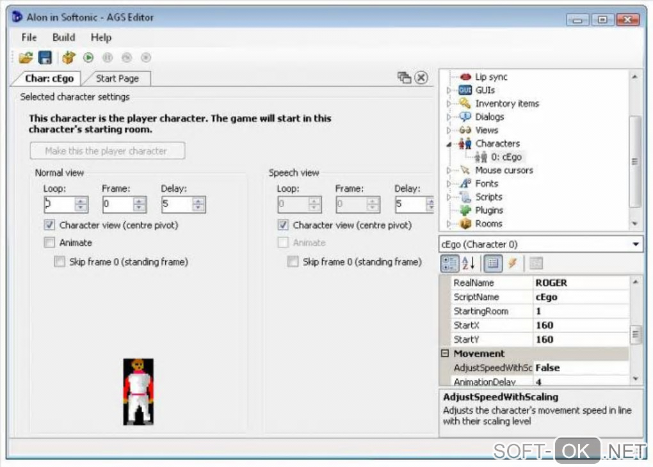This screenshot has width=653, height=467.
Task: Click the StartY property row
Action: (x=540, y=339)
